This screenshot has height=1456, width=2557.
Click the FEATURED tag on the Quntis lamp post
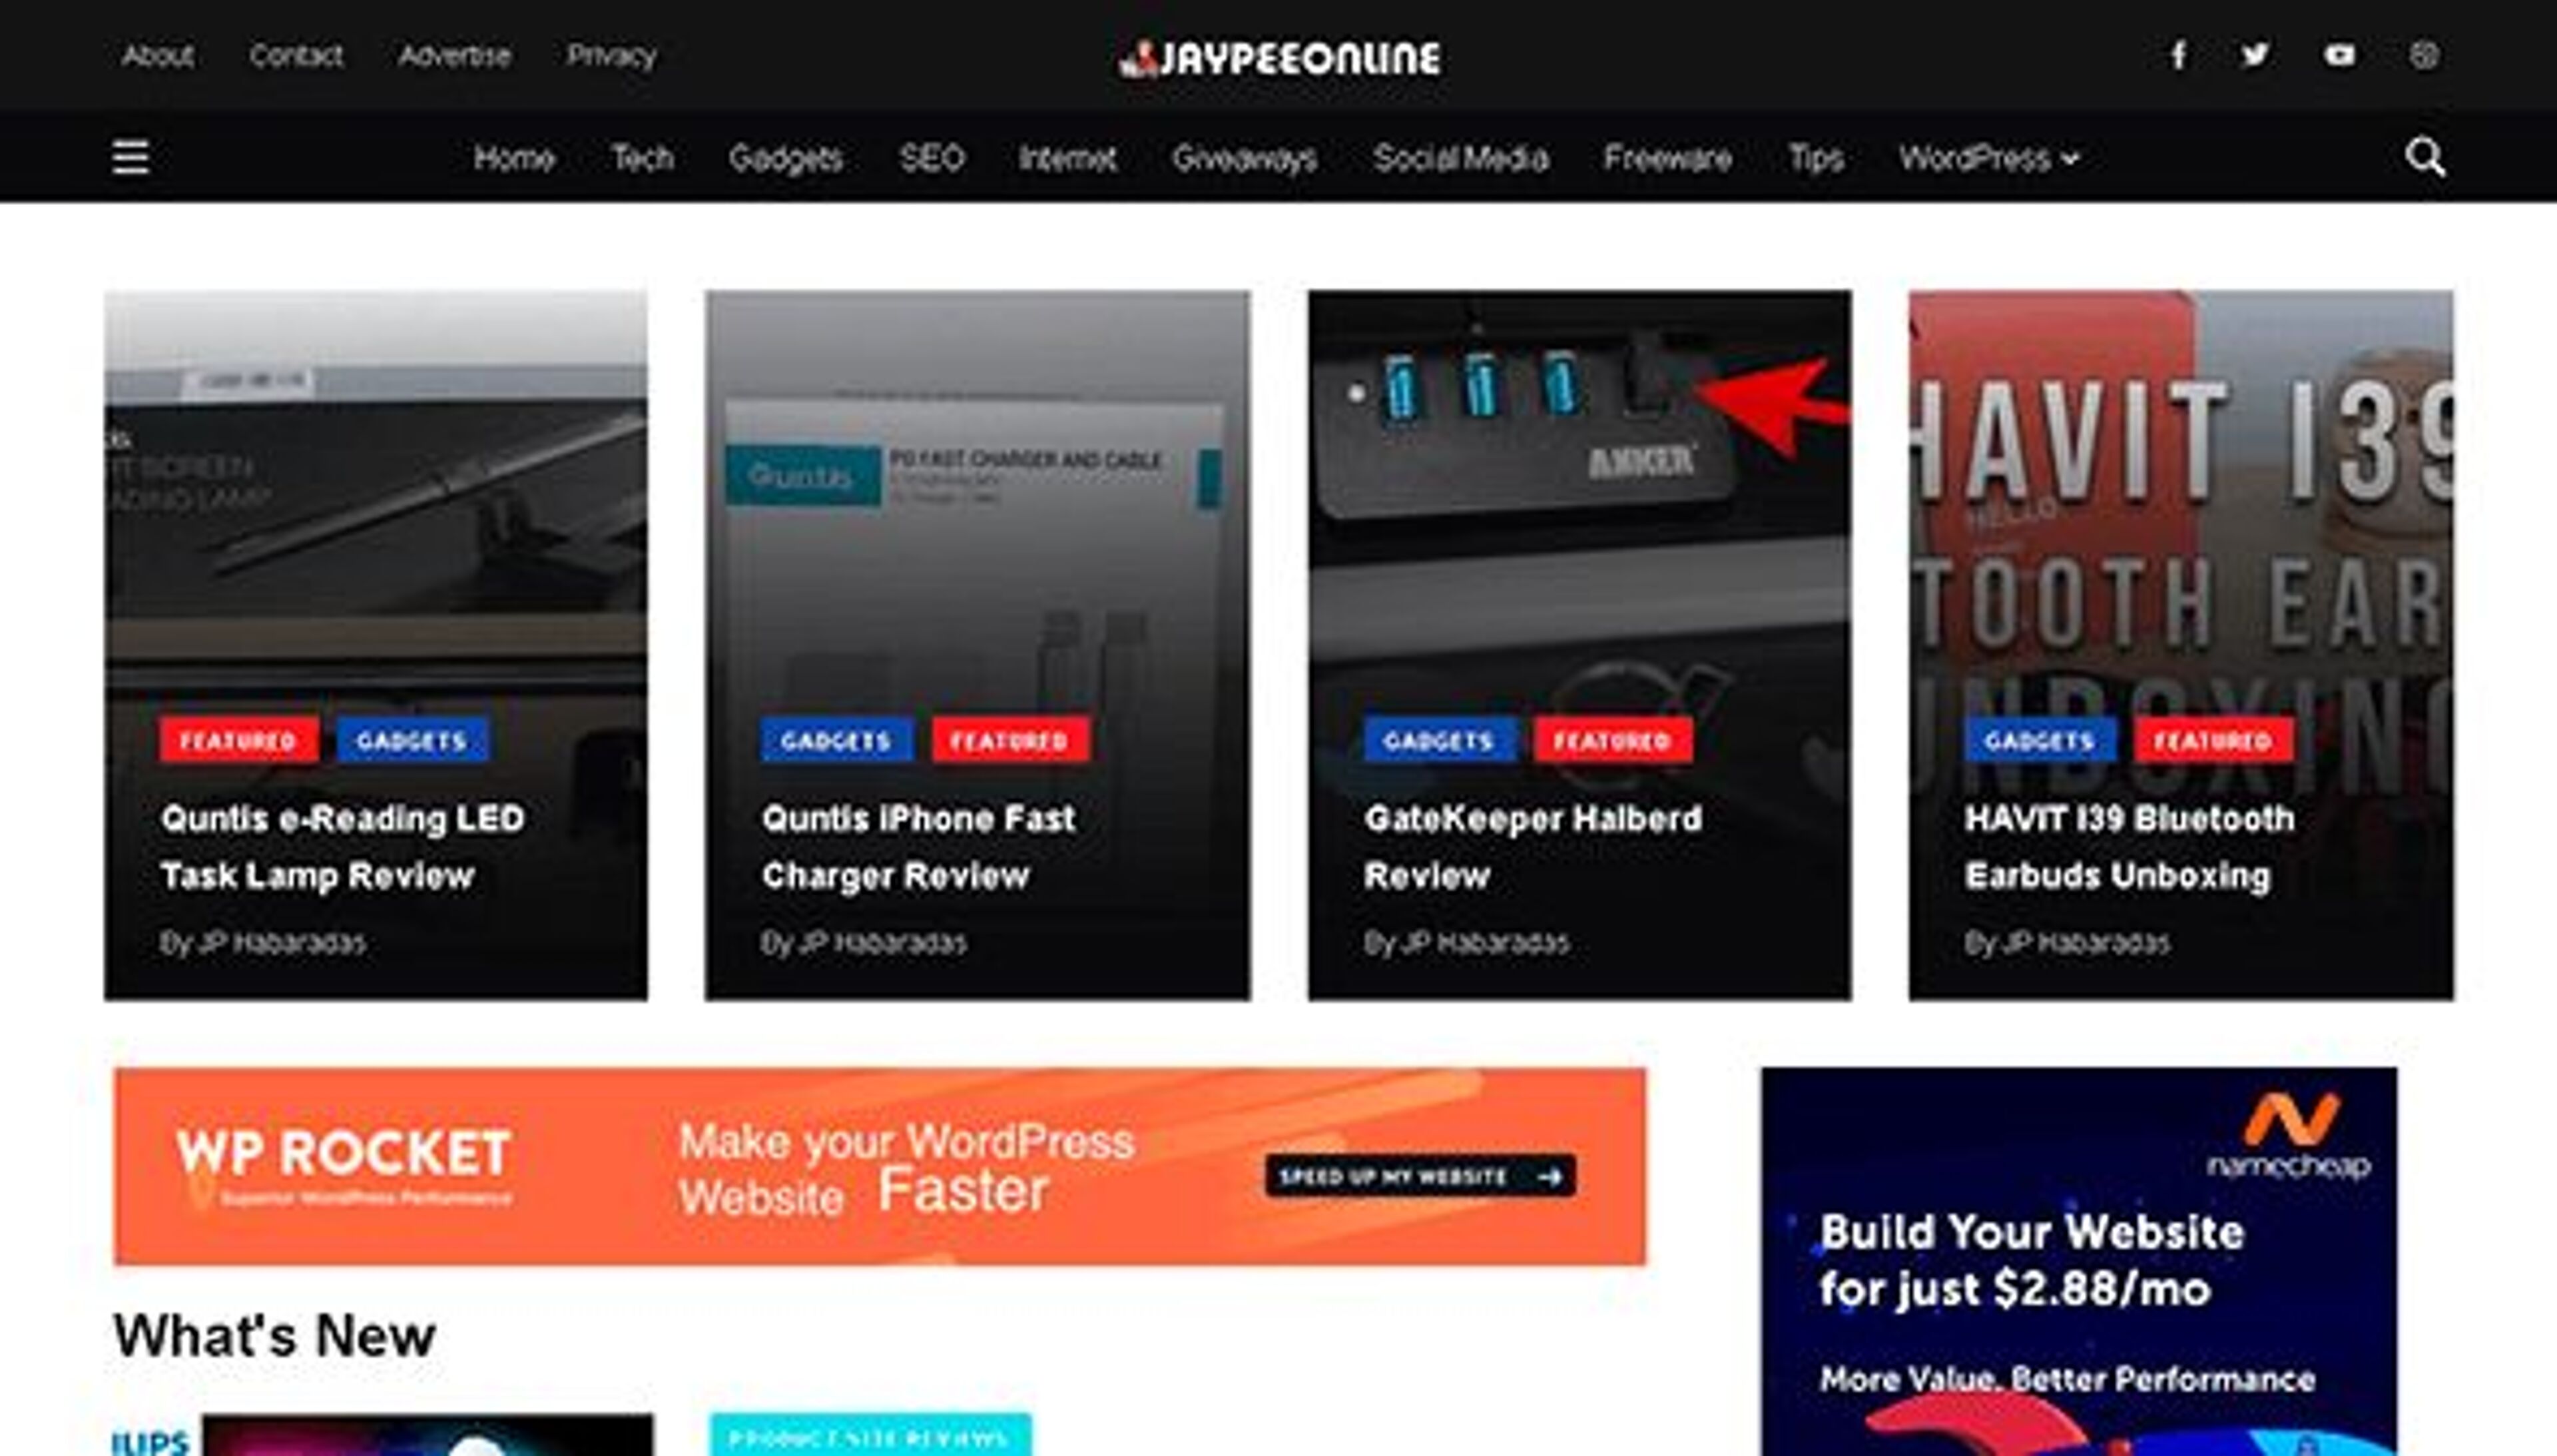pyautogui.click(x=238, y=740)
